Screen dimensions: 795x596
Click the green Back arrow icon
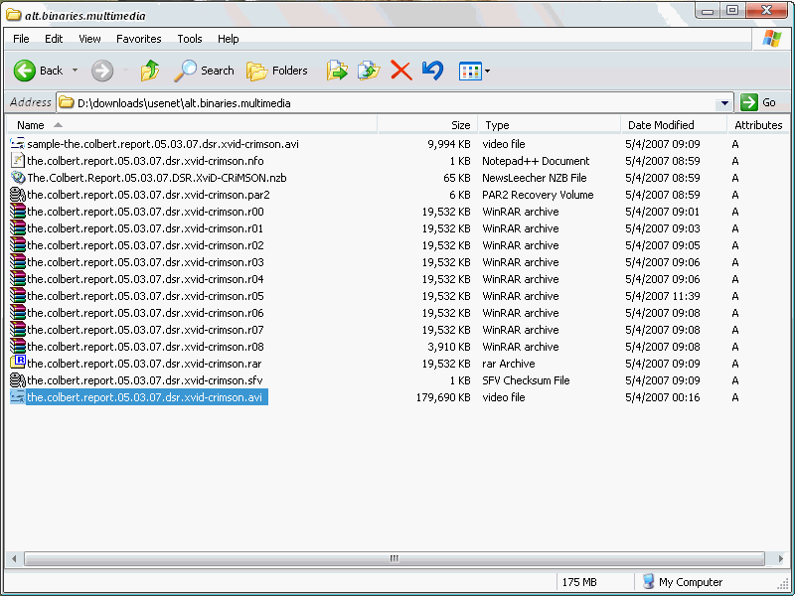click(24, 71)
